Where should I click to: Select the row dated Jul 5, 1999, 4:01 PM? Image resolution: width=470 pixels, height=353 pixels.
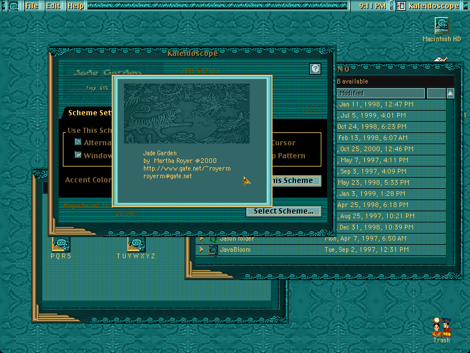point(391,115)
